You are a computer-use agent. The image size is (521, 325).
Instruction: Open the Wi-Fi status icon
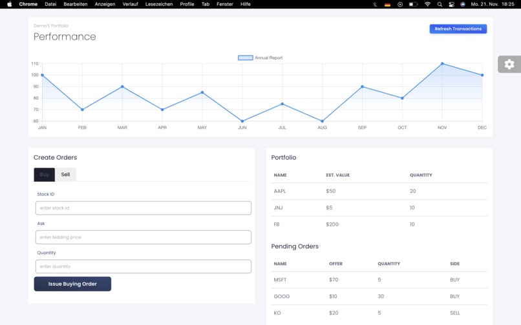(427, 5)
